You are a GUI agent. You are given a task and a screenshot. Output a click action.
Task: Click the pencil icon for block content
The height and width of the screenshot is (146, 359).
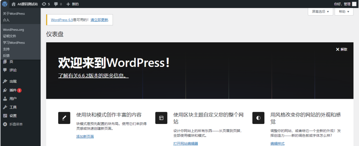click(64, 118)
